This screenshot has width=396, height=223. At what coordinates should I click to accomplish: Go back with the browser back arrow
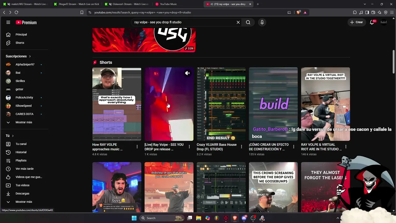pos(4,12)
